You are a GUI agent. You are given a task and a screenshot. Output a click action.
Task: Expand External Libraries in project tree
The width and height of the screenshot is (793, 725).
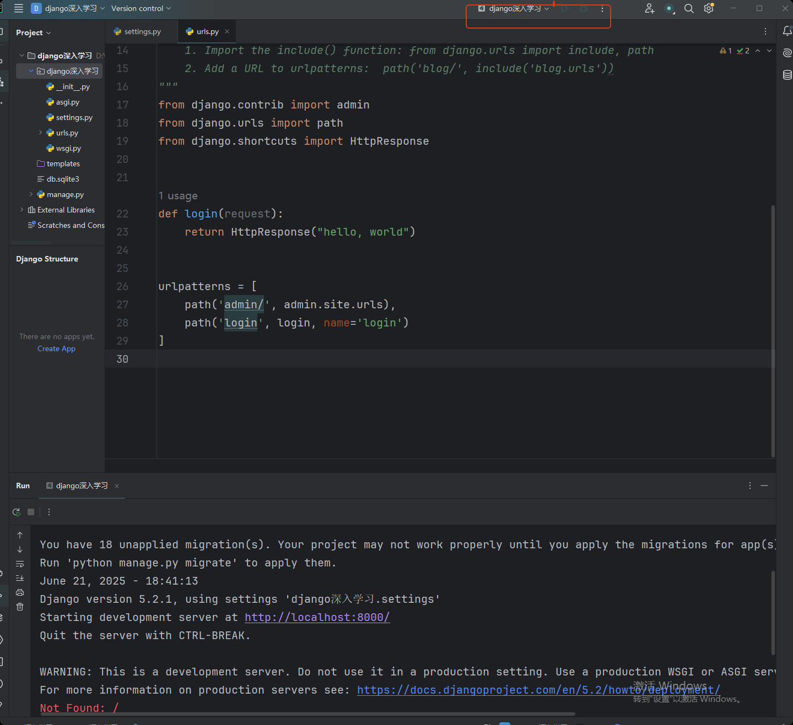click(22, 210)
